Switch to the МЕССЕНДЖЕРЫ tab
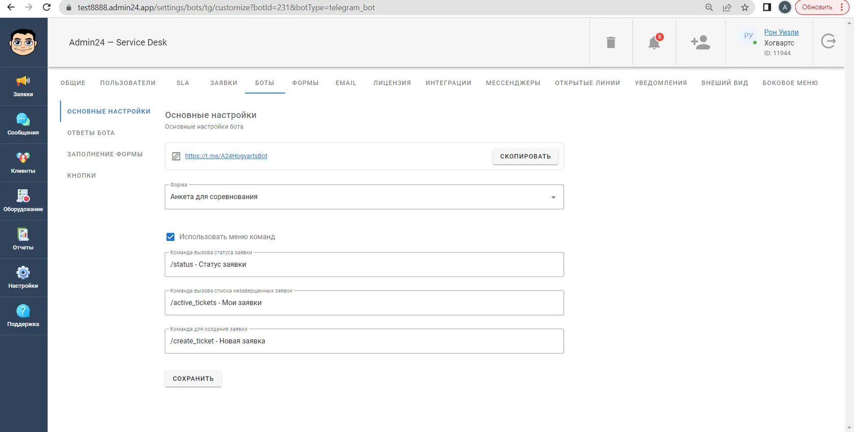Viewport: 854px width, 432px height. pyautogui.click(x=513, y=83)
